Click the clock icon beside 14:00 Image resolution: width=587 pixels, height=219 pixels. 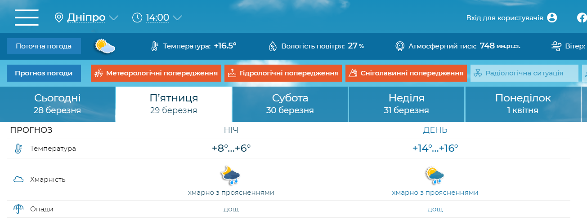pyautogui.click(x=137, y=18)
